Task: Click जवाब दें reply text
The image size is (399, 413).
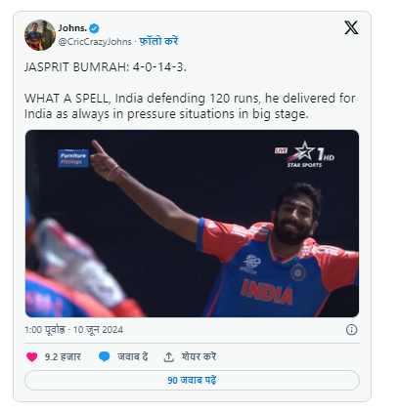Action: (133, 356)
